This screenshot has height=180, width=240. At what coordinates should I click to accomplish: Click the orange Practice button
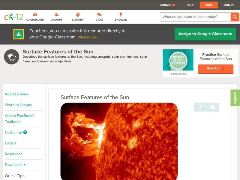pyautogui.click(x=216, y=69)
